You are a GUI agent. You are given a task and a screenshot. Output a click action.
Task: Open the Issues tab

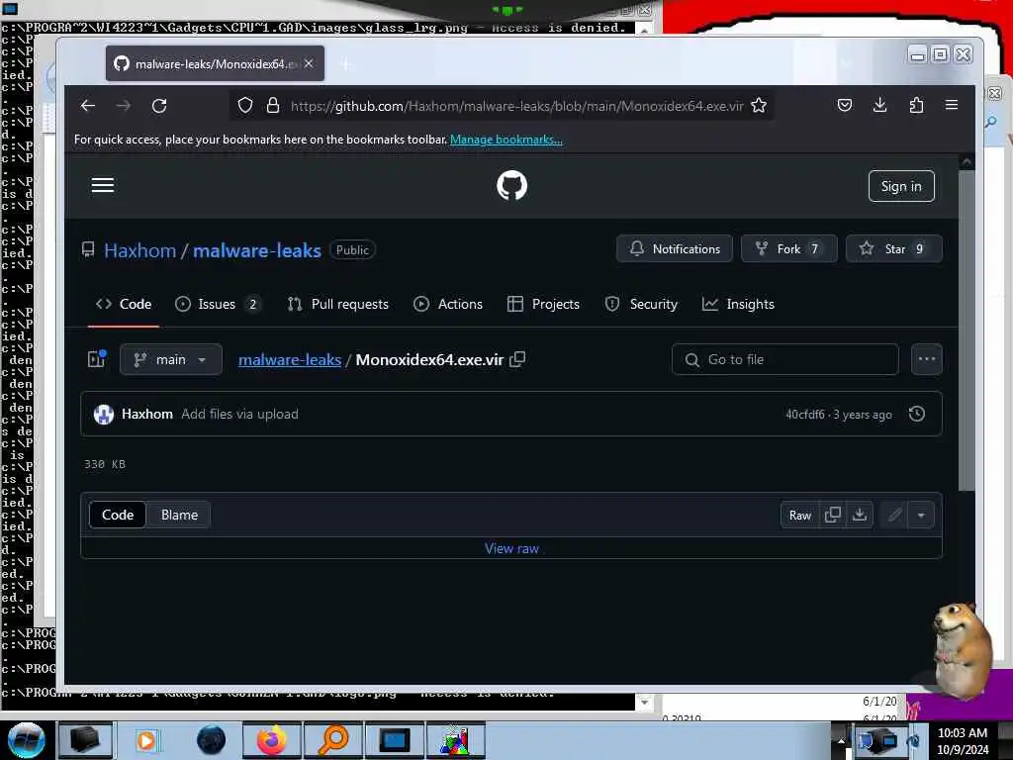[x=219, y=304]
